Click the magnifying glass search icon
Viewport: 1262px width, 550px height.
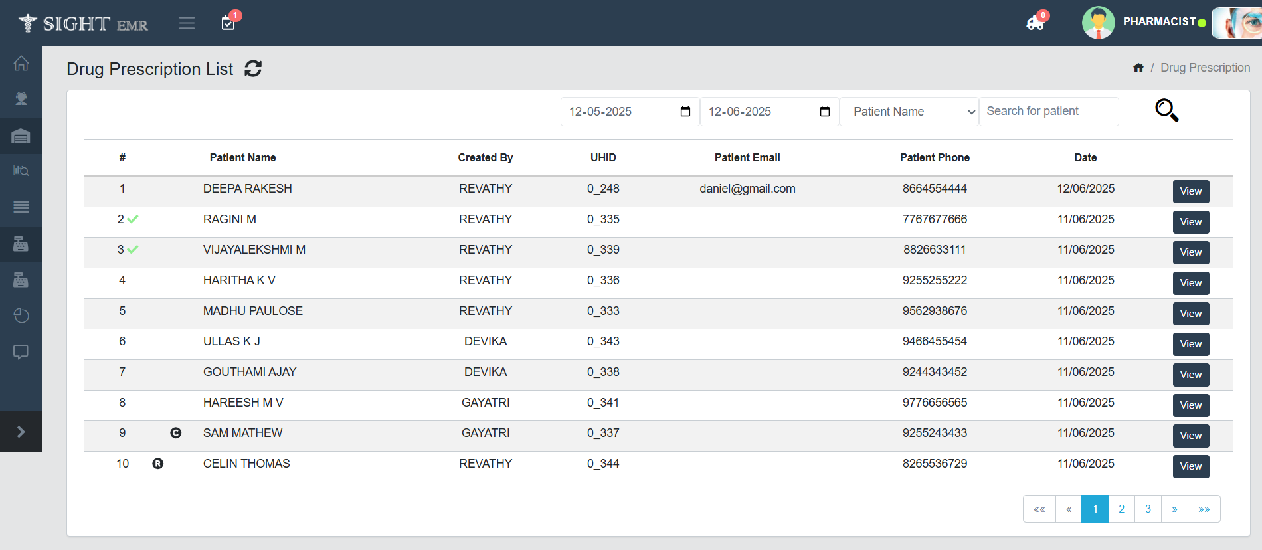1166,110
